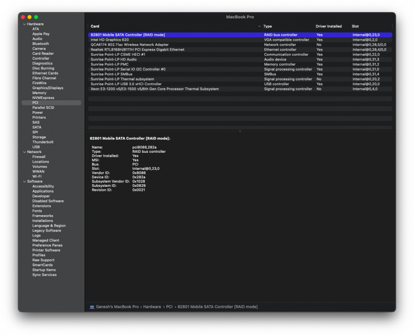414x336 pixels.
Task: Sort the table by Type column
Action: 268,26
